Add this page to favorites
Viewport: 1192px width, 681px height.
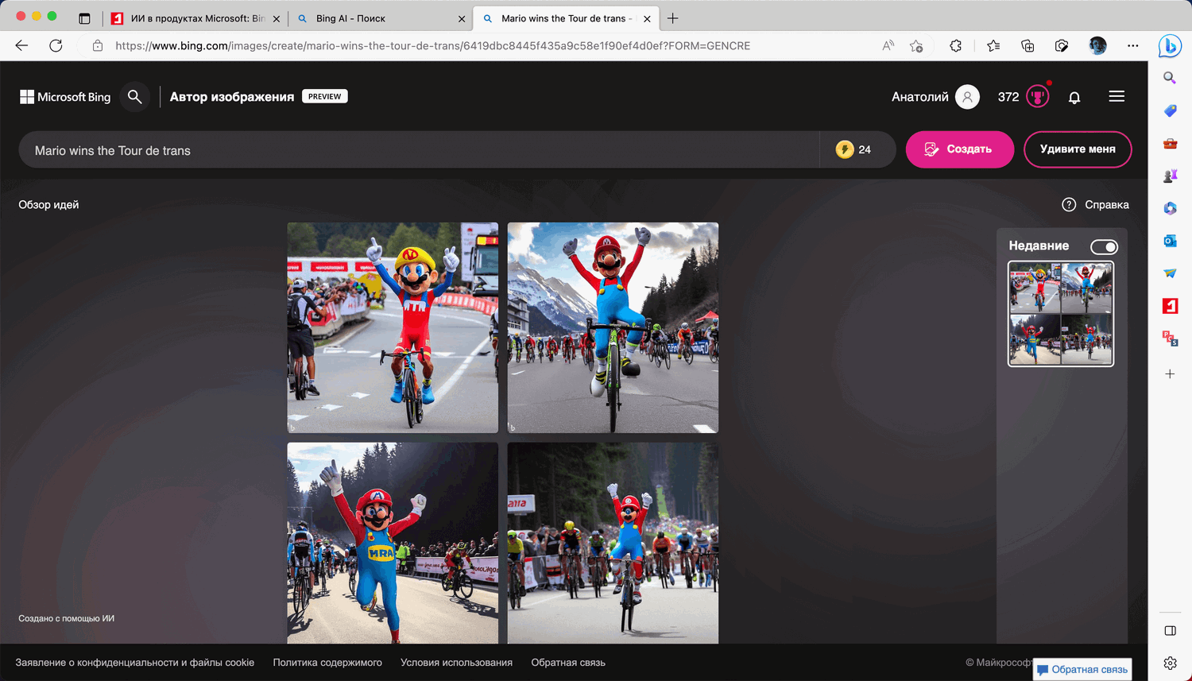tap(916, 45)
